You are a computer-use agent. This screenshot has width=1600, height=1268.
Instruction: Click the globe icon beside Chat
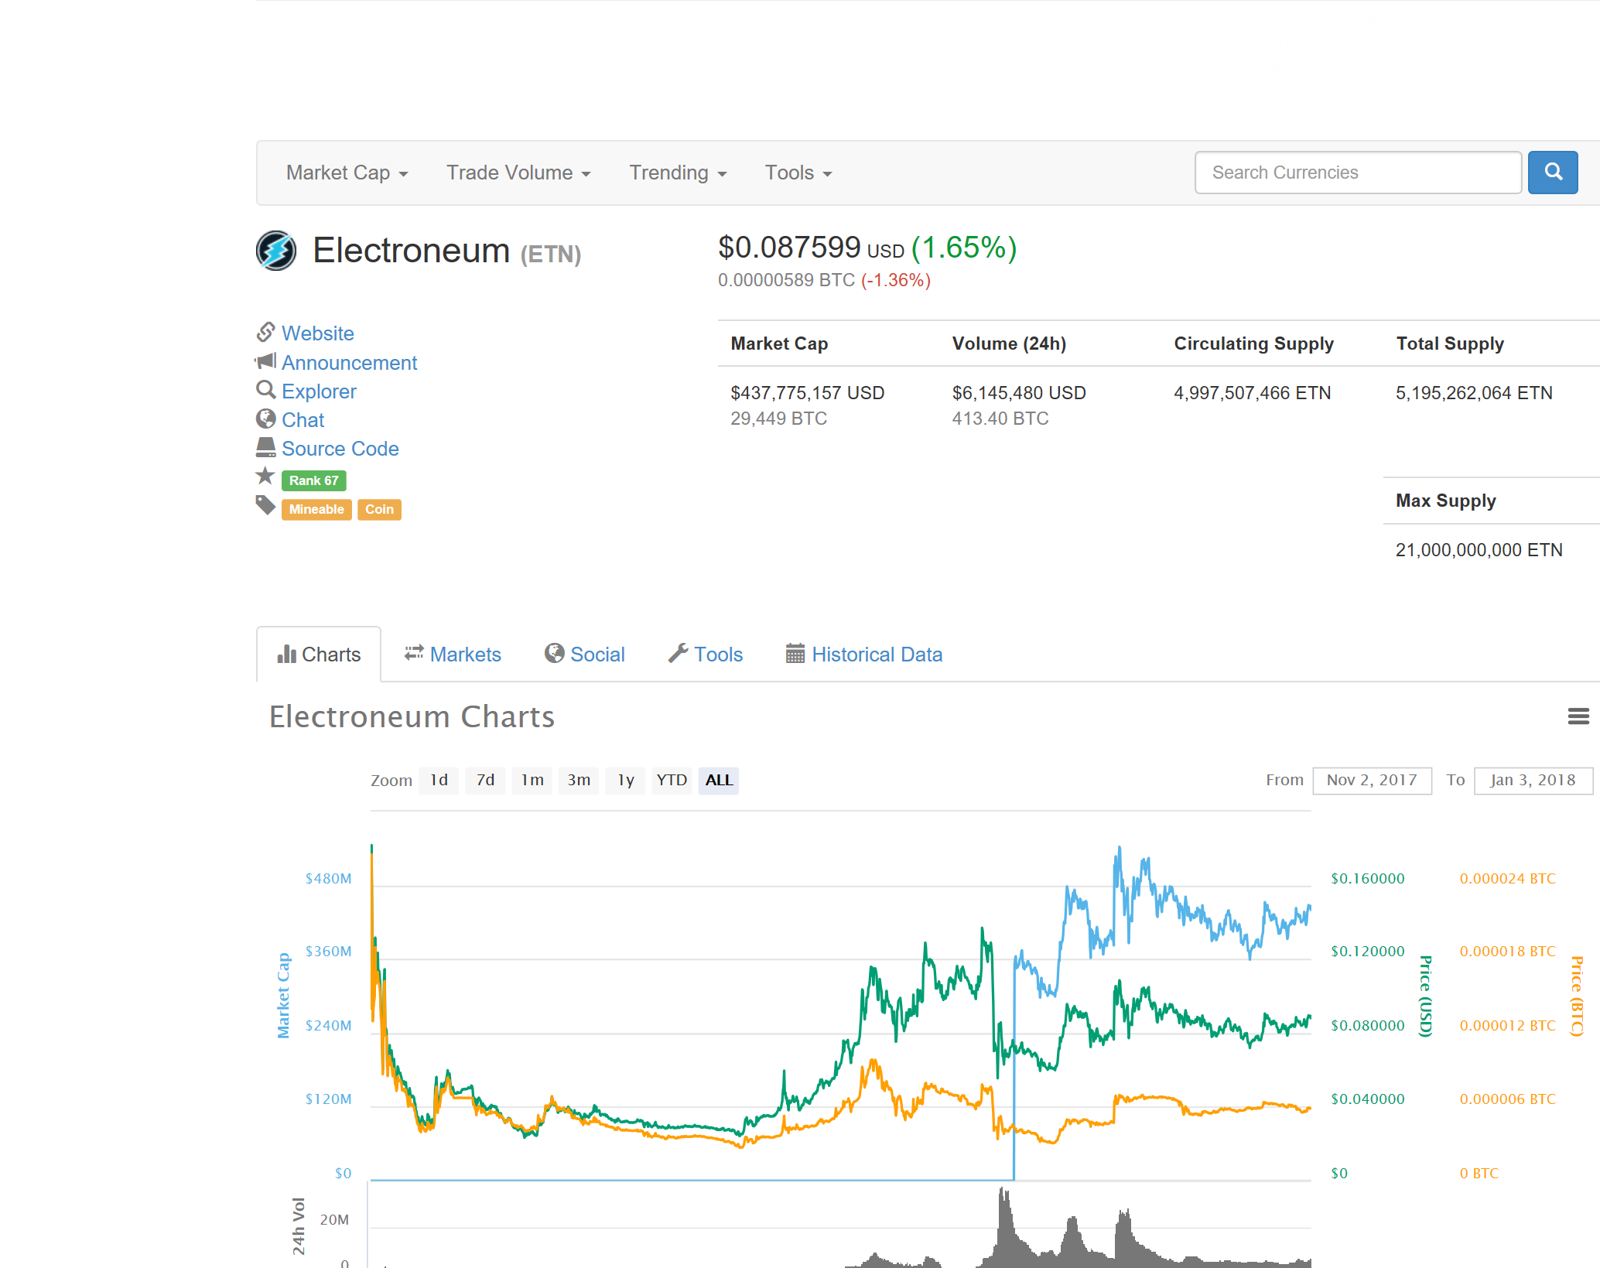pyautogui.click(x=265, y=419)
